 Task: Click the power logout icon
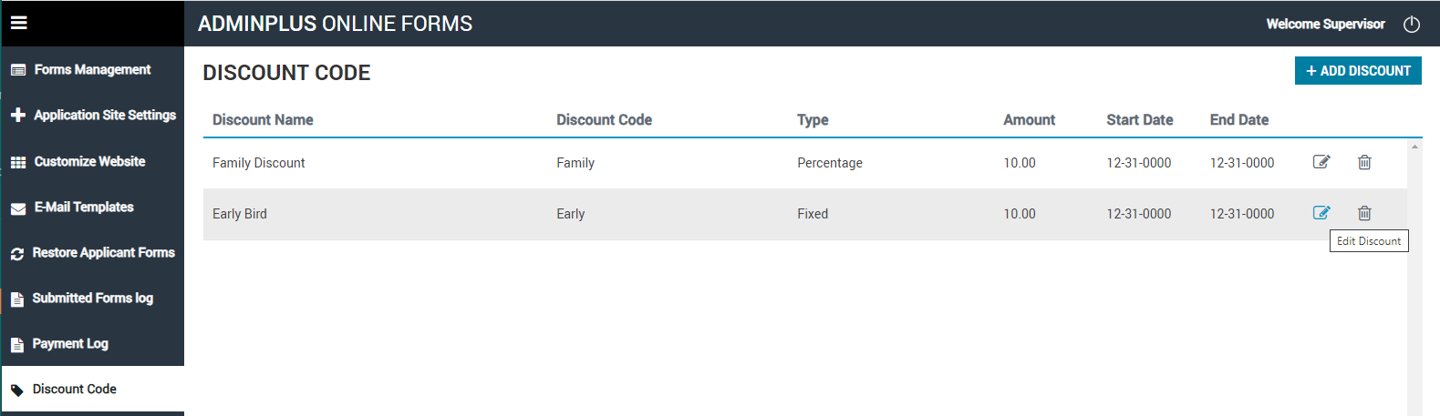pos(1412,25)
